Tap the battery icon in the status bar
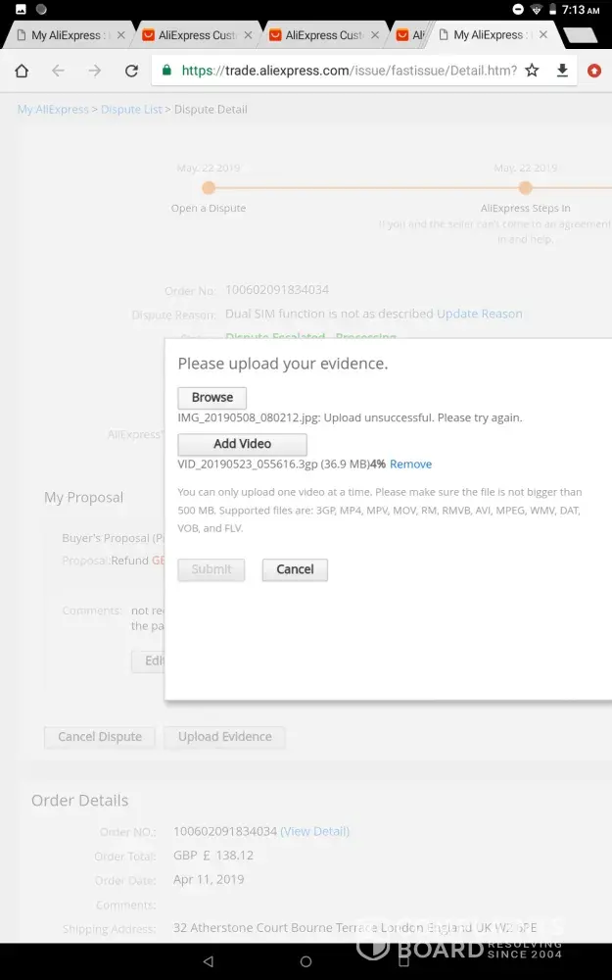612x980 pixels. coord(552,10)
